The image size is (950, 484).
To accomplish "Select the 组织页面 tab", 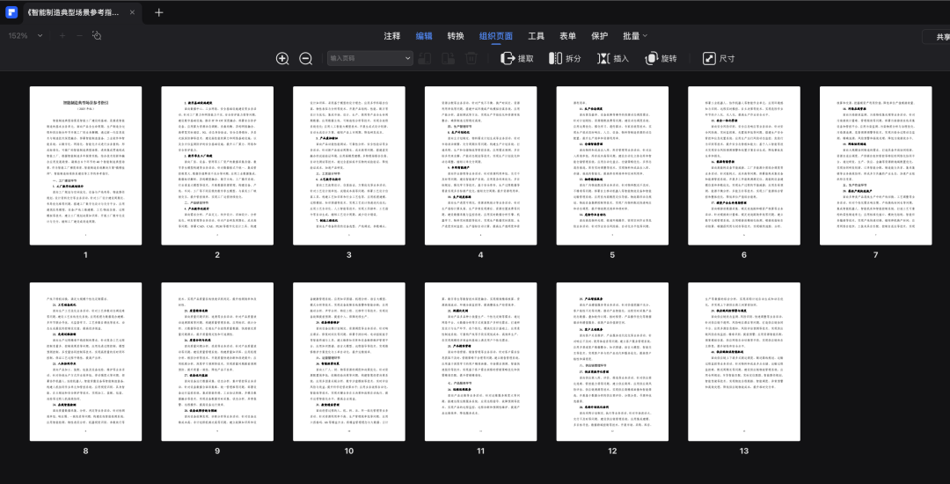I will (495, 36).
